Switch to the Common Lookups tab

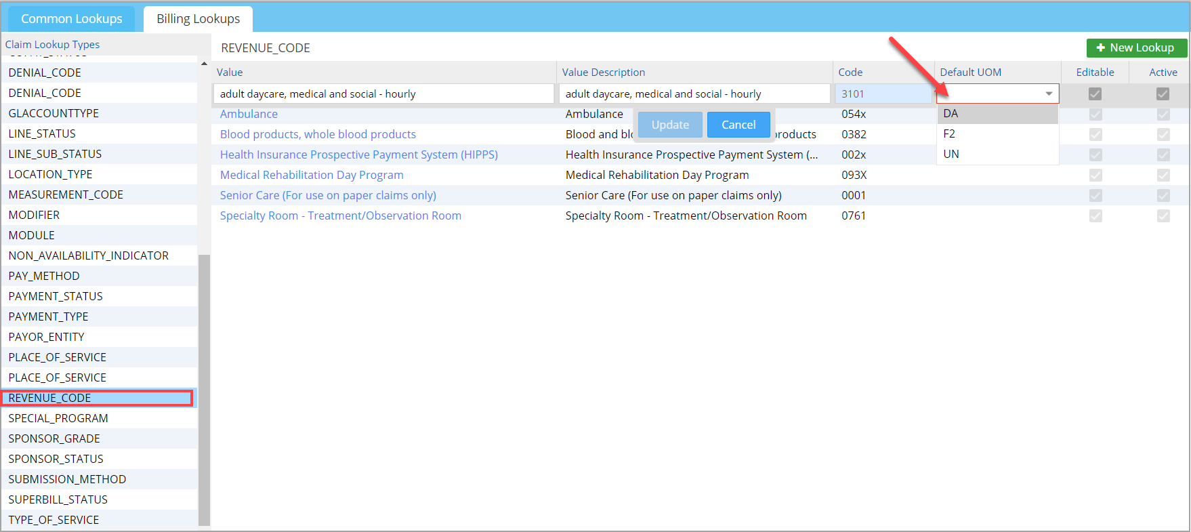72,19
